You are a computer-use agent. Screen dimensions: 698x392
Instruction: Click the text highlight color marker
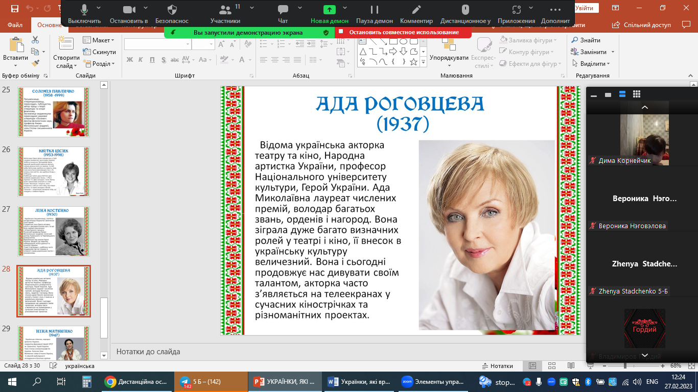(x=224, y=60)
